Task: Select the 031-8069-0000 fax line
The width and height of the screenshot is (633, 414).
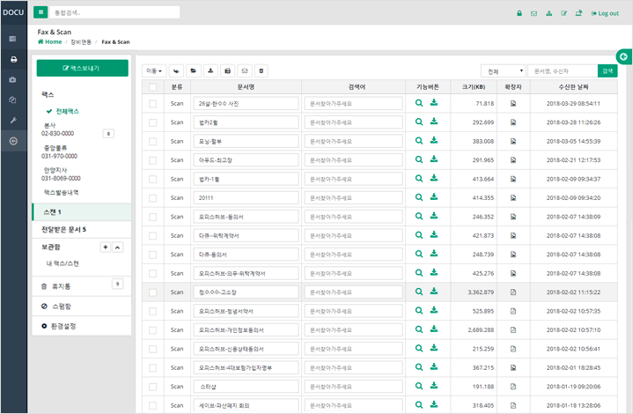Action: 61,178
